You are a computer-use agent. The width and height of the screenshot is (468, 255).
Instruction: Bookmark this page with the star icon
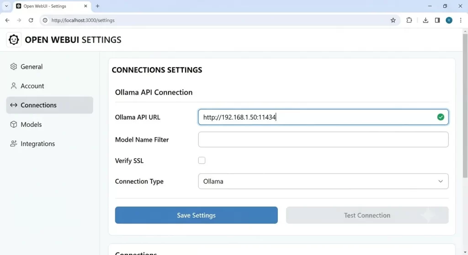click(393, 20)
